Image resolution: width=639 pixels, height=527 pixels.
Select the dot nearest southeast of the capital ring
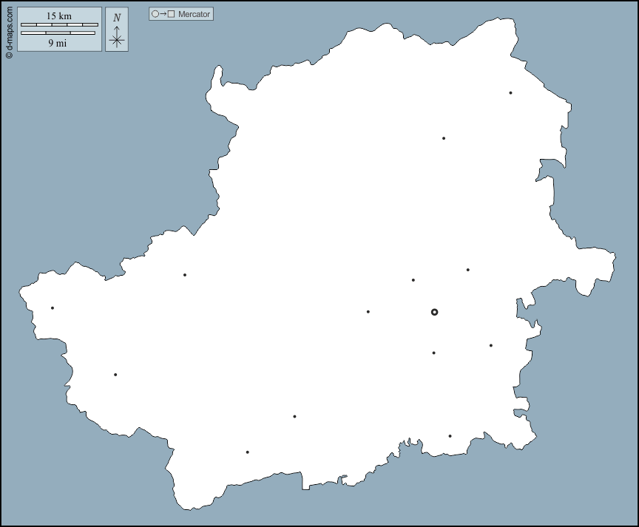pyautogui.click(x=490, y=345)
